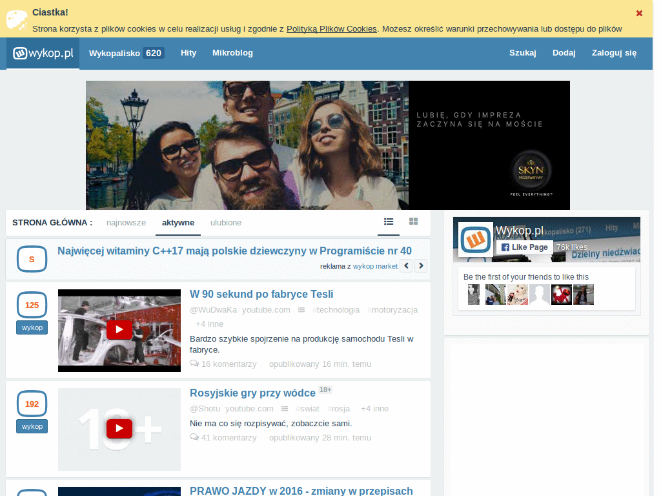Open the #motoryzacja tag
661x496 pixels.
(x=392, y=310)
